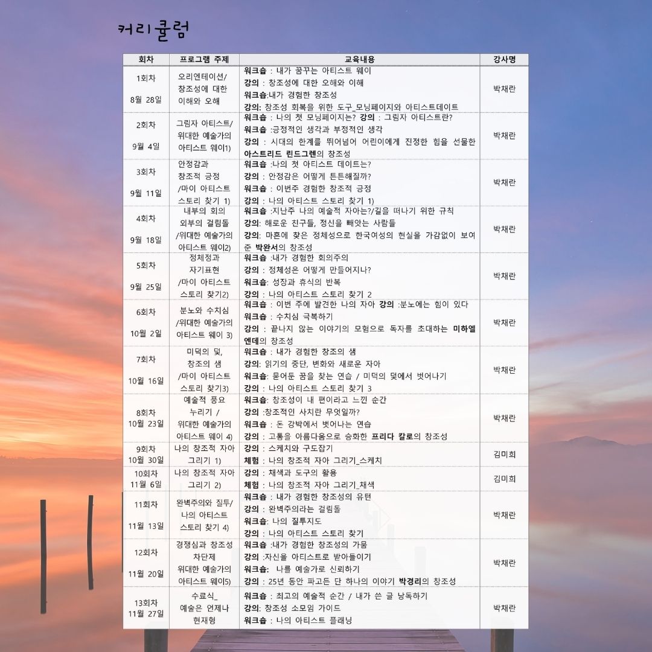The image size is (652, 652).
Task: Click instructor '김미희' in the 10회차 row
Action: [504, 479]
